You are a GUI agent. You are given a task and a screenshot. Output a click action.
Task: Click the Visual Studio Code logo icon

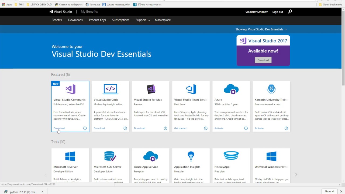(x=110, y=89)
